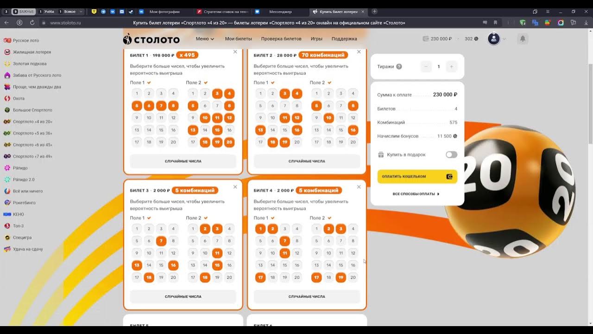The height and width of the screenshot is (334, 593).
Task: Open the Рокетбинго lottery
Action: click(20, 203)
